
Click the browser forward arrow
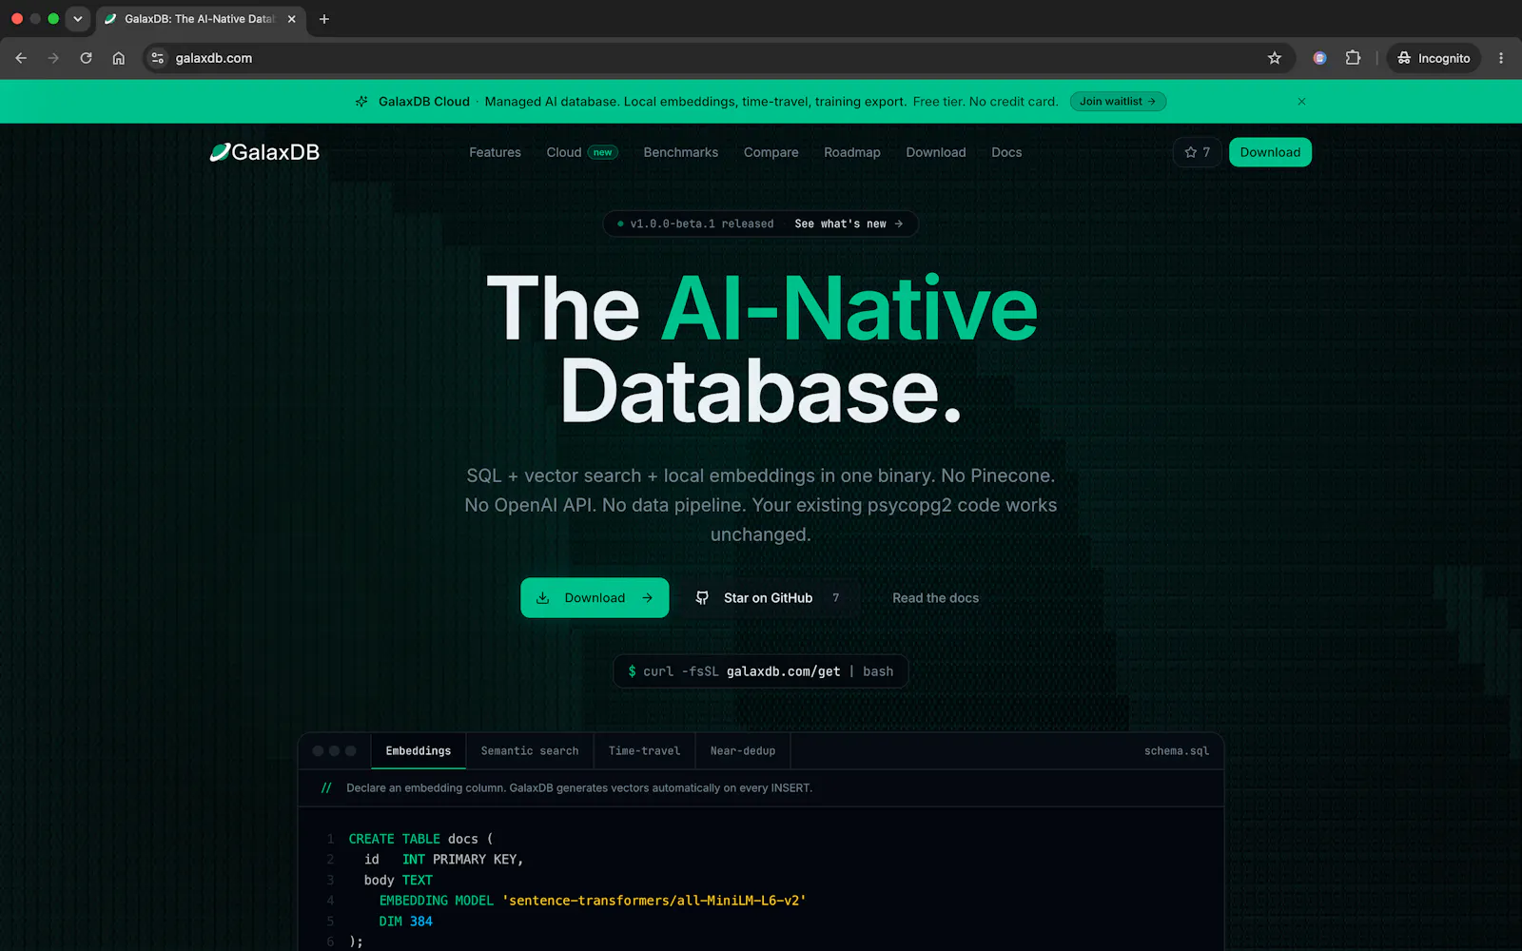53,58
